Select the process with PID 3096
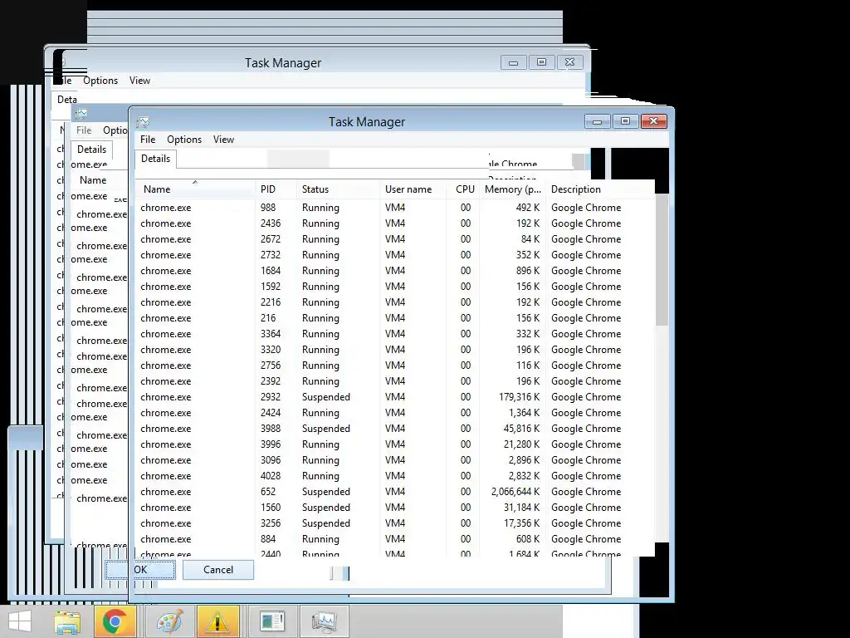Screen dimensions: 850x638 394,459
